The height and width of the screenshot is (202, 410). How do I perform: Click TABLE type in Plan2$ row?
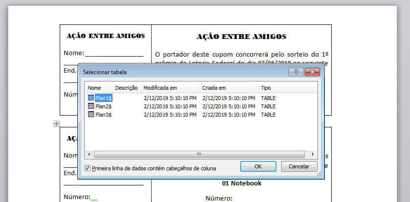pyautogui.click(x=268, y=106)
